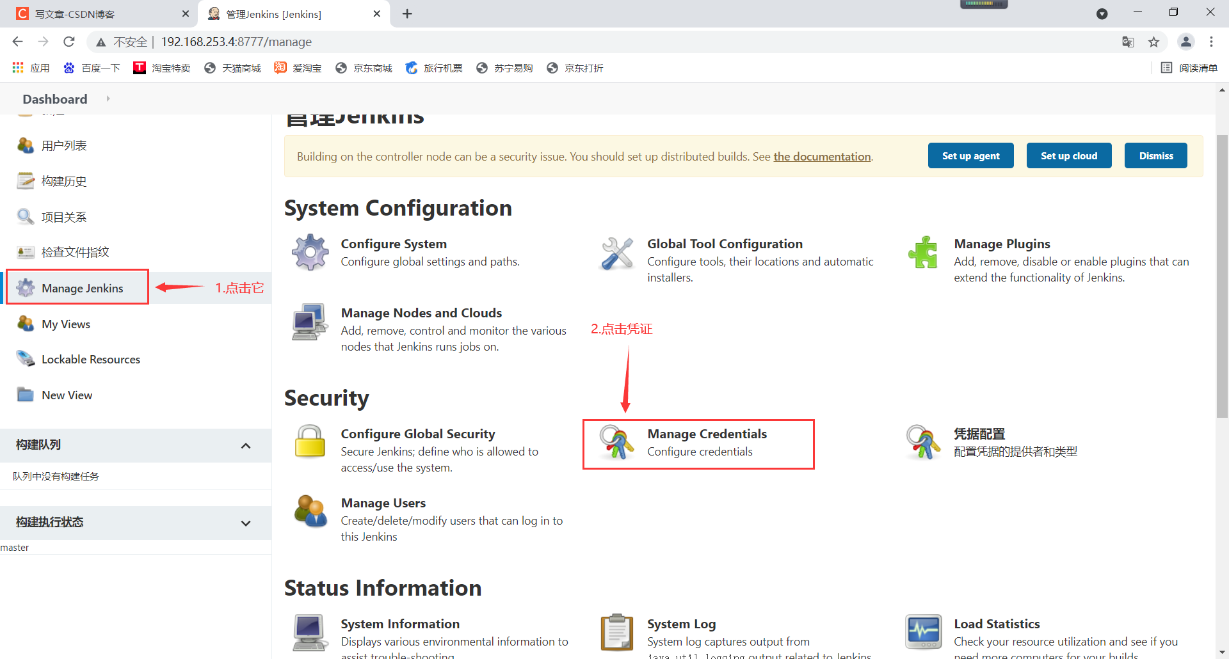Click the Global Tool Configuration wrench icon
This screenshot has height=659, width=1229.
(x=617, y=253)
